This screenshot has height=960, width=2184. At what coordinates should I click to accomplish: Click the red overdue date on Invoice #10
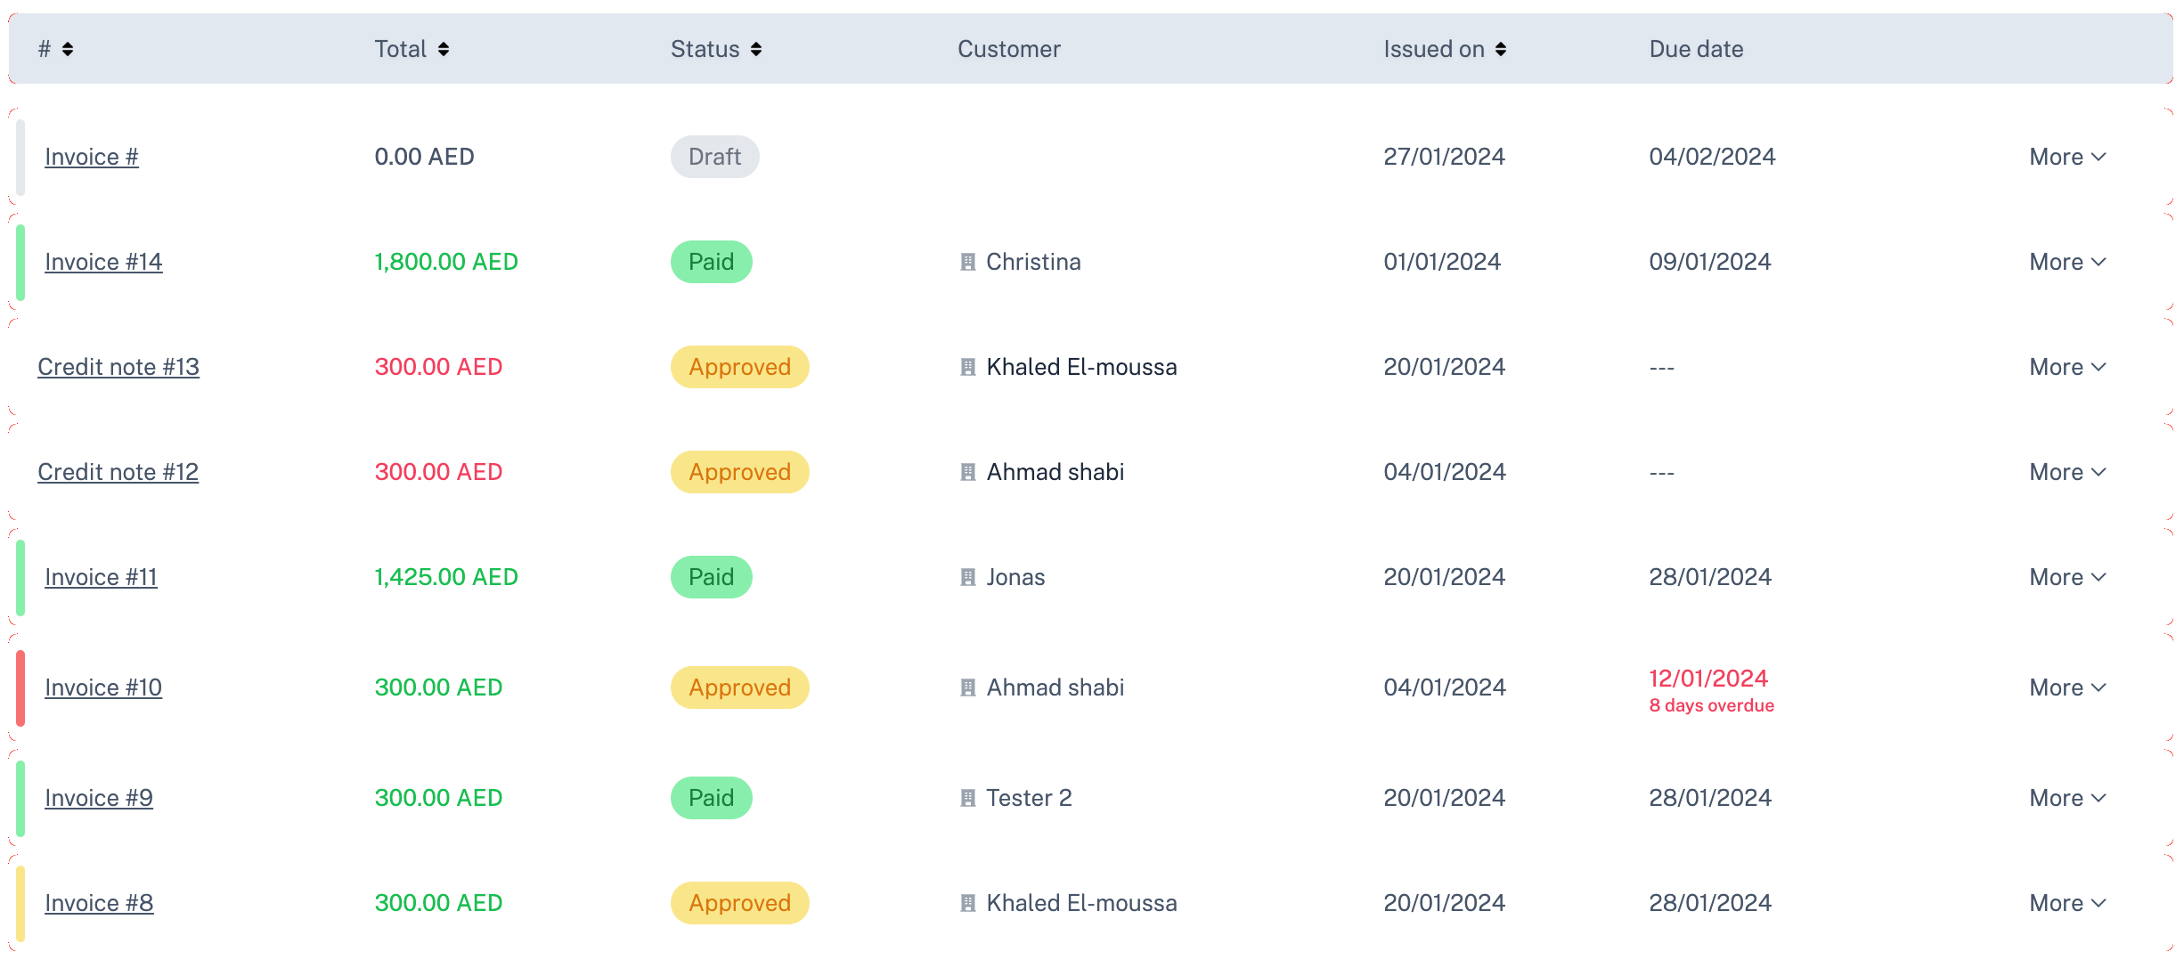click(x=1708, y=679)
